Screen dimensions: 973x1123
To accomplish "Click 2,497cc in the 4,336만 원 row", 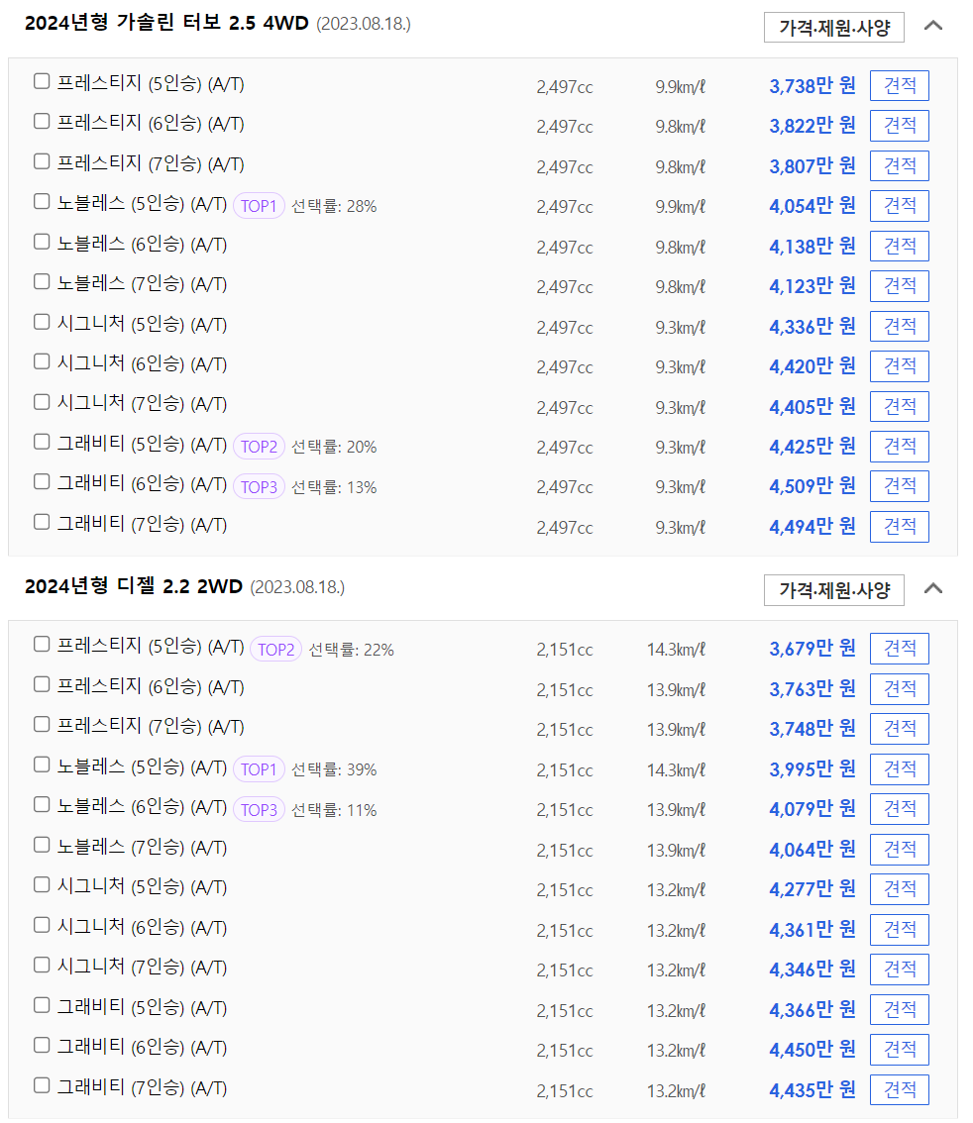I will point(565,328).
